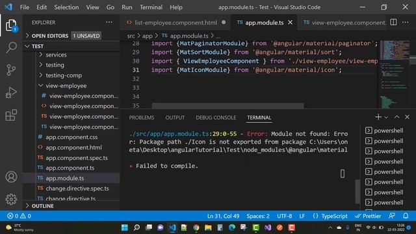The width and height of the screenshot is (416, 234).
Task: Open the Run and Debug view
Action: (11, 93)
